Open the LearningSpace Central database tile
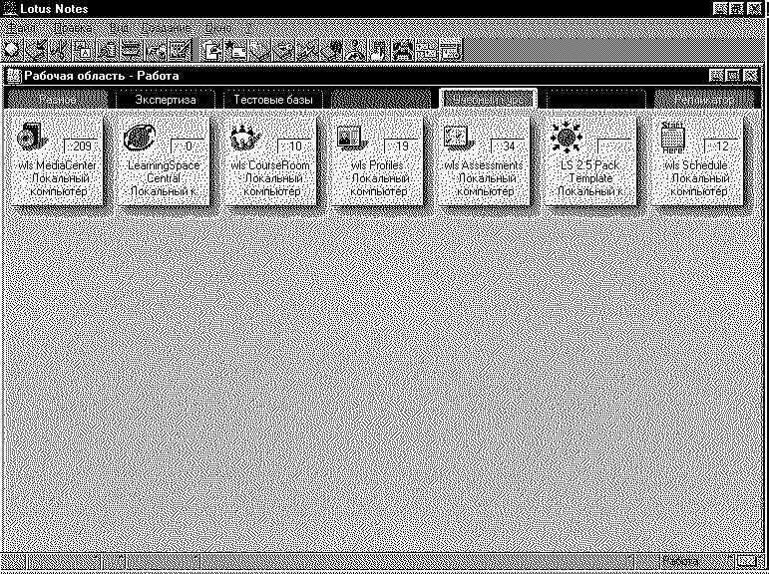The image size is (769, 574). [164, 160]
